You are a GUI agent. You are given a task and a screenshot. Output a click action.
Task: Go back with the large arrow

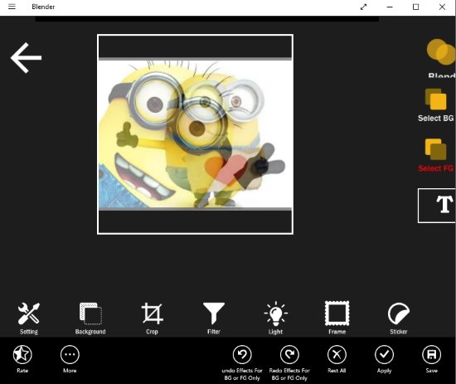[27, 57]
